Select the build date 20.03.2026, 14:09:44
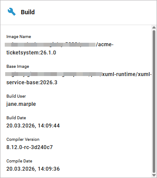This screenshot has width=157, height=178. [33, 126]
